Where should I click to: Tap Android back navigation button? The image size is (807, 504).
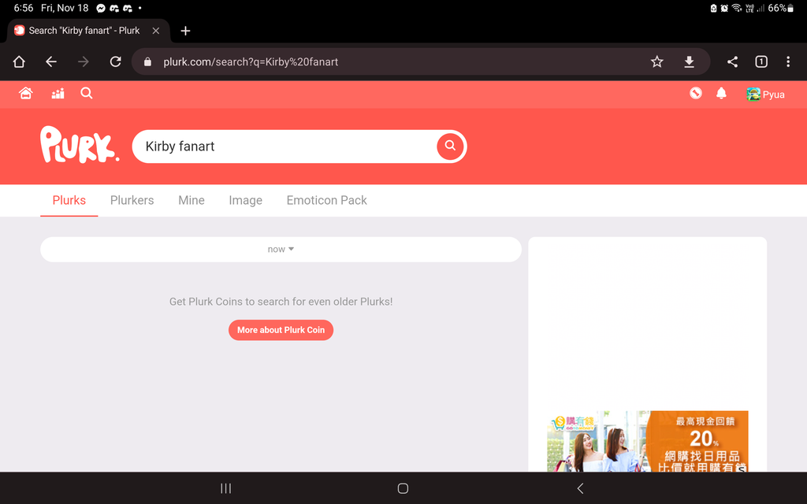pos(580,488)
